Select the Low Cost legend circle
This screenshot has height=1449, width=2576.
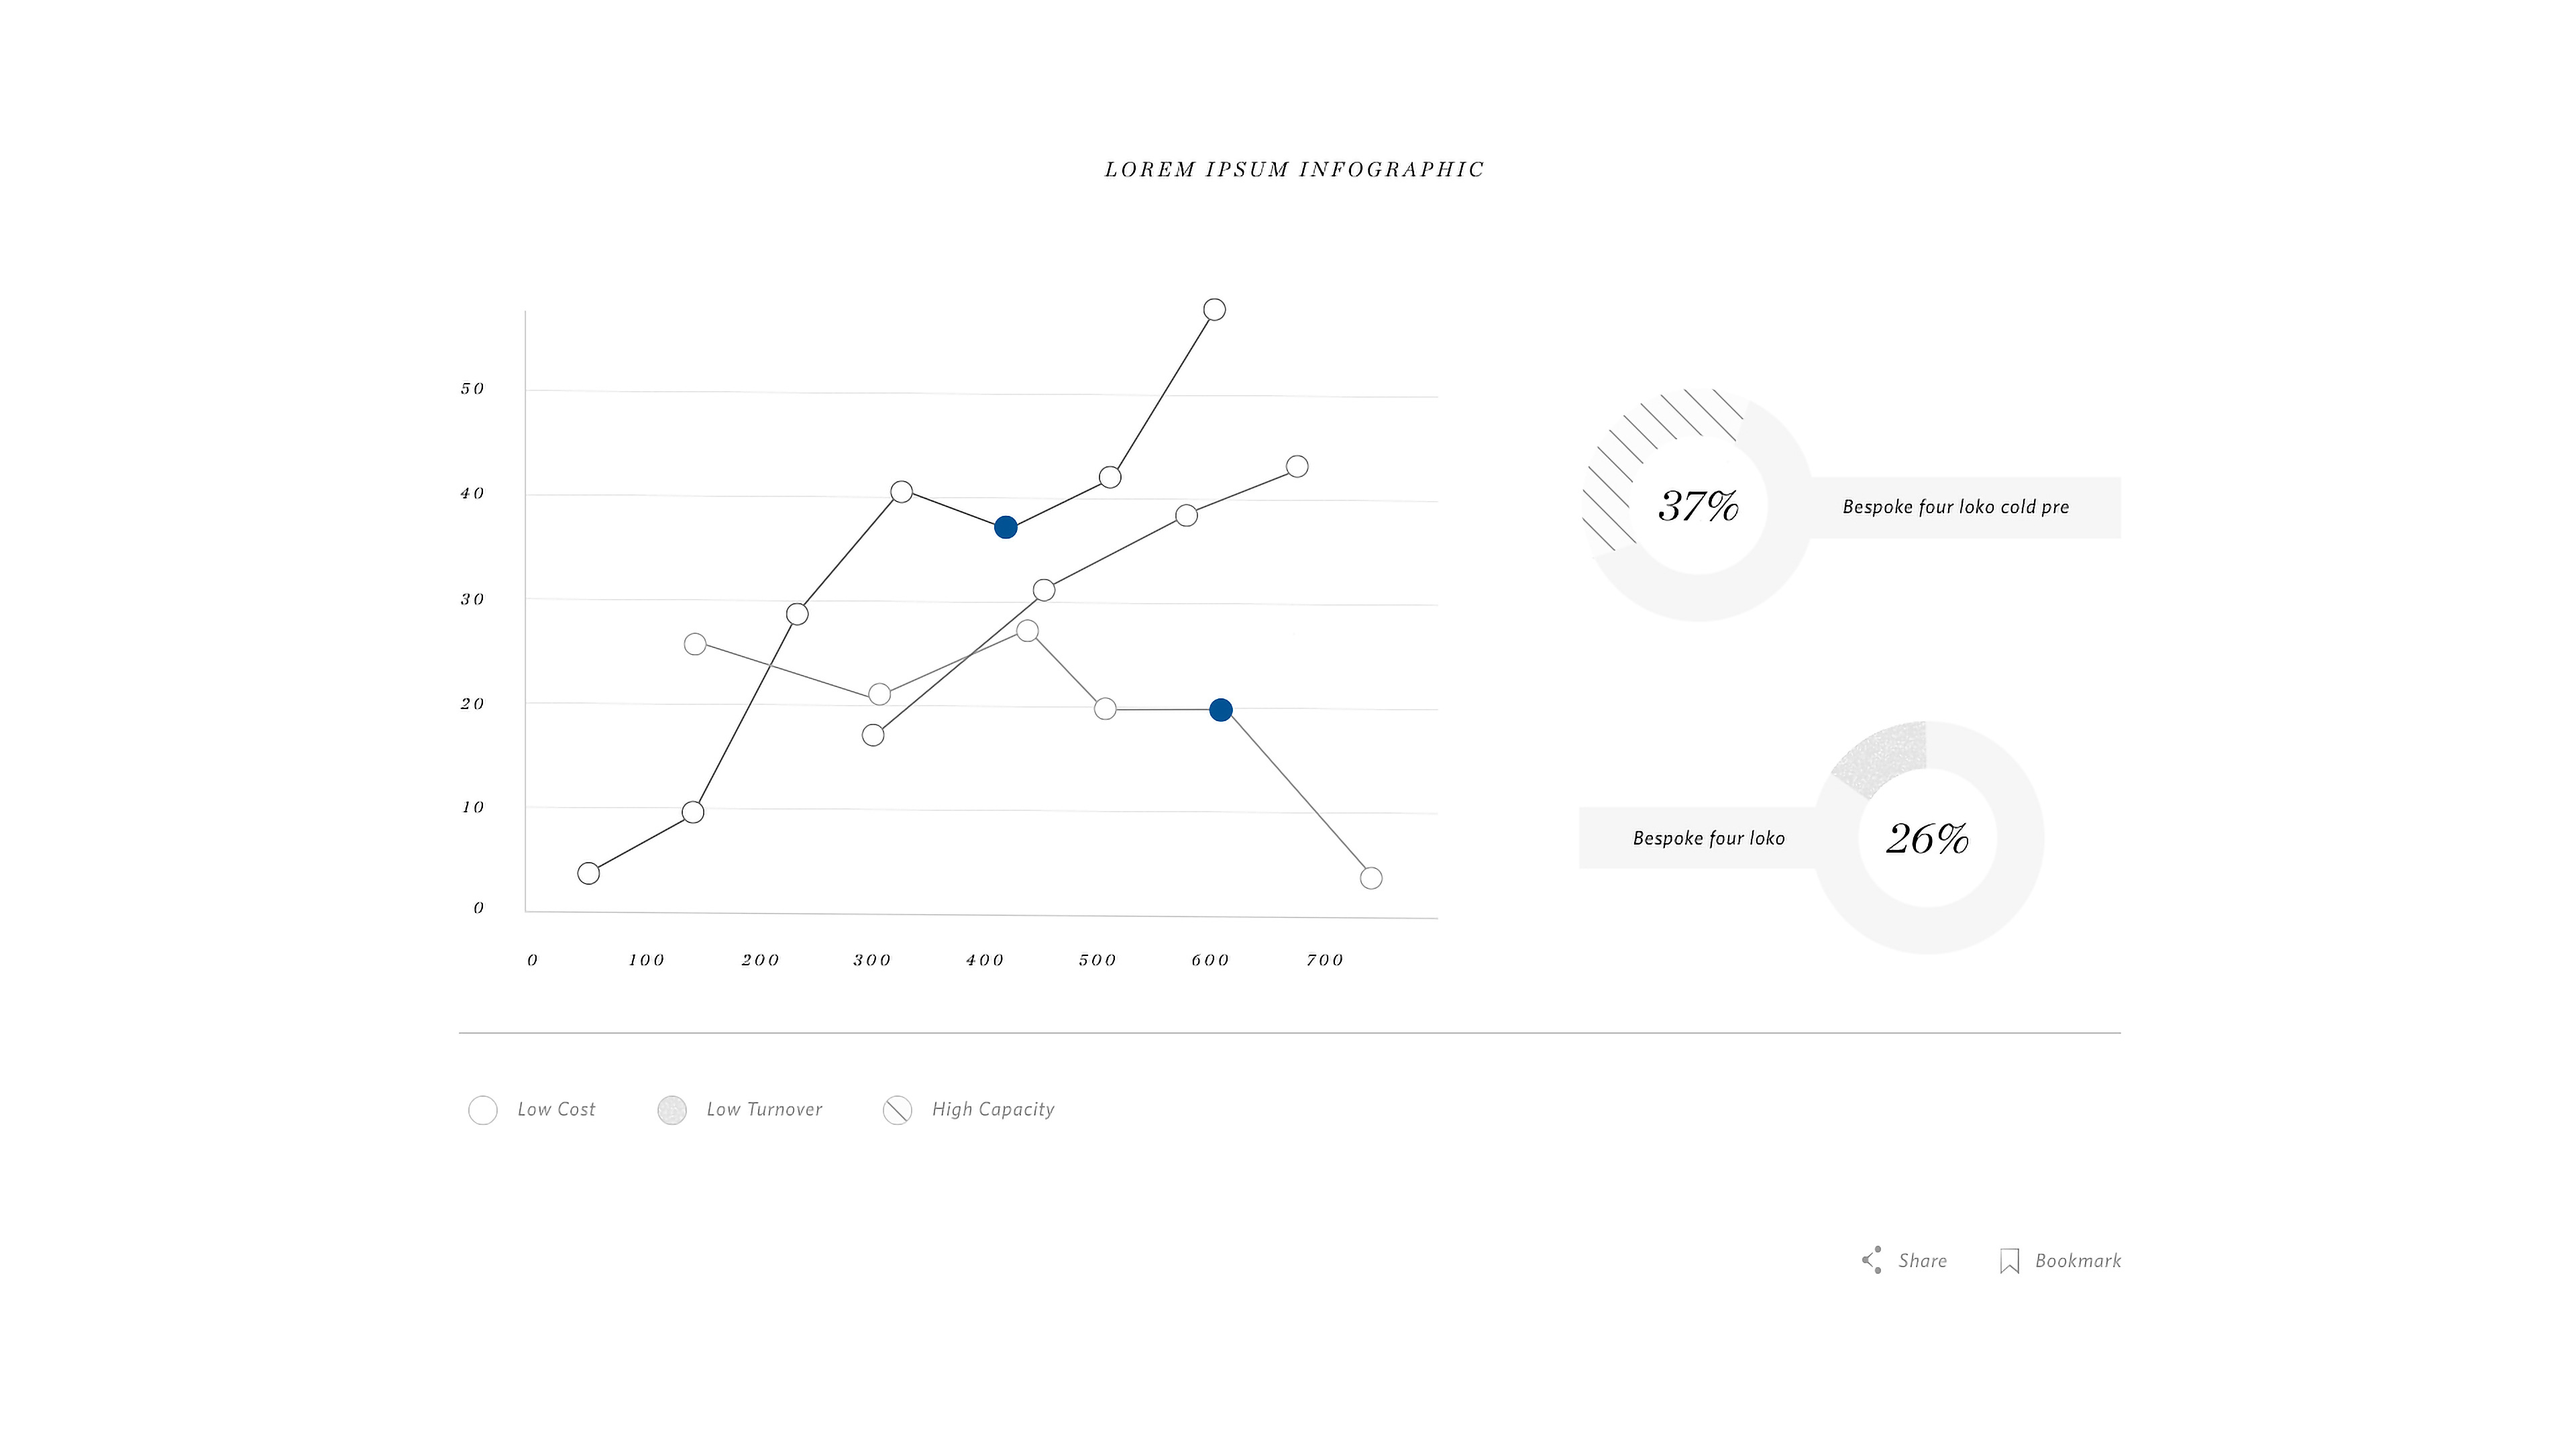point(483,1110)
